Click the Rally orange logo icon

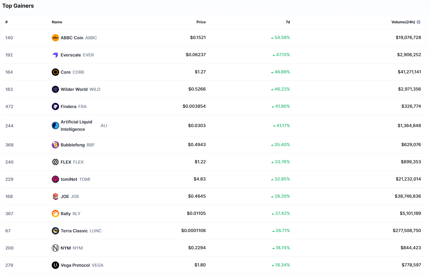tap(55, 214)
